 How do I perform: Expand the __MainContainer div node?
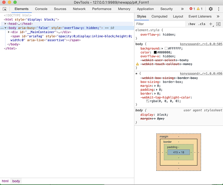[9, 32]
